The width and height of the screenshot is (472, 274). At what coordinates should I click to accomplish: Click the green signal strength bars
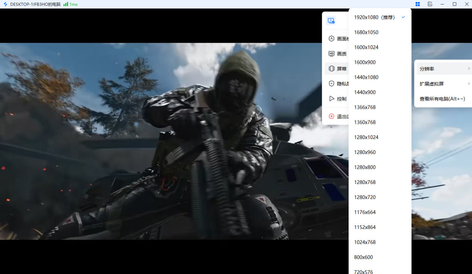pos(66,4)
